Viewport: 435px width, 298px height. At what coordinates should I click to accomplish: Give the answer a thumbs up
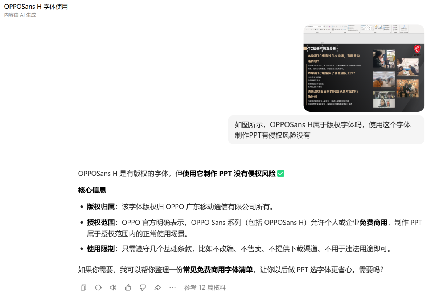[x=128, y=287]
